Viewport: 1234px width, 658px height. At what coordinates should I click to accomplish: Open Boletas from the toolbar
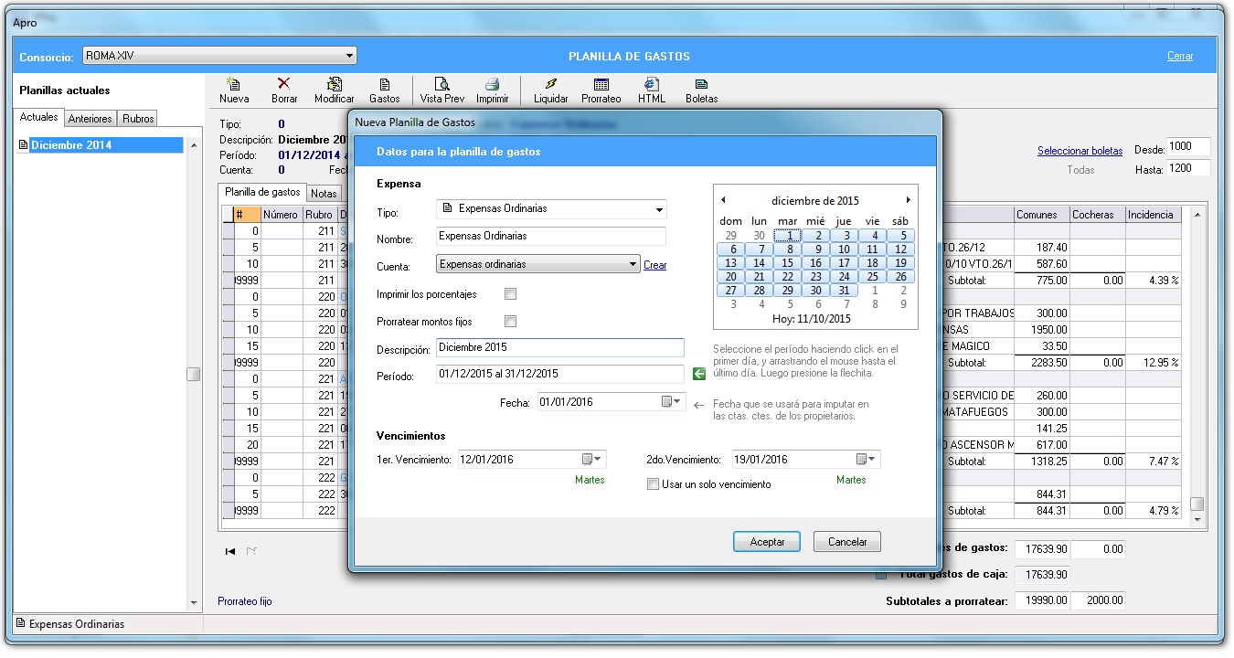[x=701, y=85]
